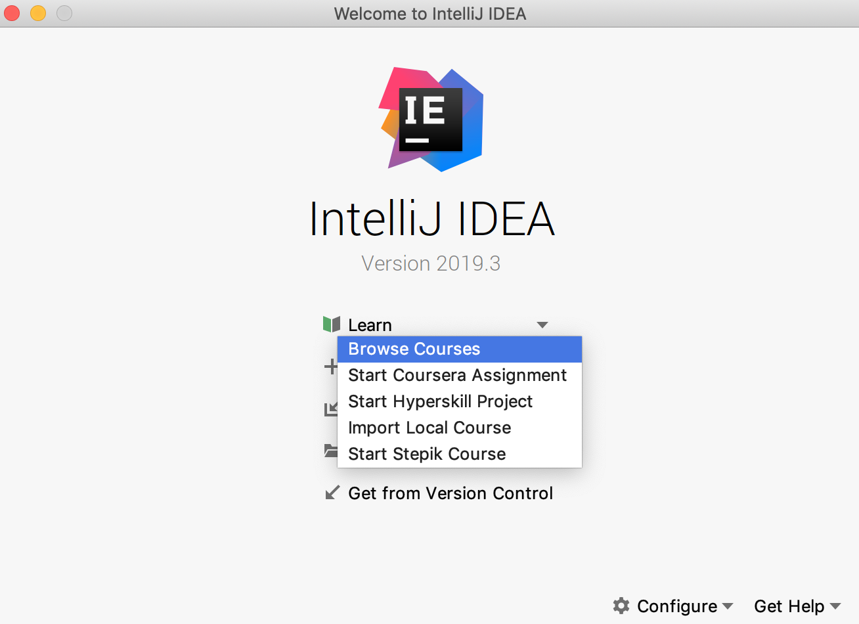Click the partly hidden import project icon
Screen dimensions: 859x624
tap(330, 409)
